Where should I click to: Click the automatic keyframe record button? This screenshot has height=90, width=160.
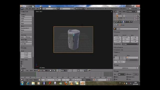[94, 80]
